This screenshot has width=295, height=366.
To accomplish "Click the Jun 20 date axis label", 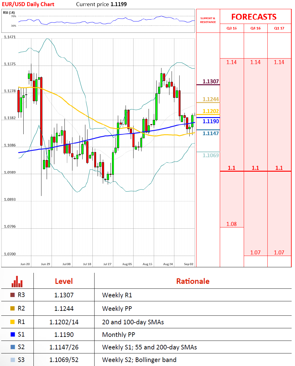I will click(25, 264).
